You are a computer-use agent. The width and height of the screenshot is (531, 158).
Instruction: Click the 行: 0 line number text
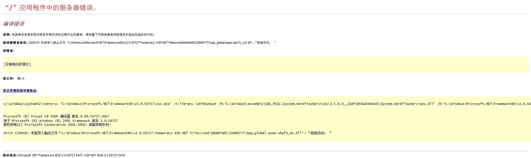pos(21,79)
